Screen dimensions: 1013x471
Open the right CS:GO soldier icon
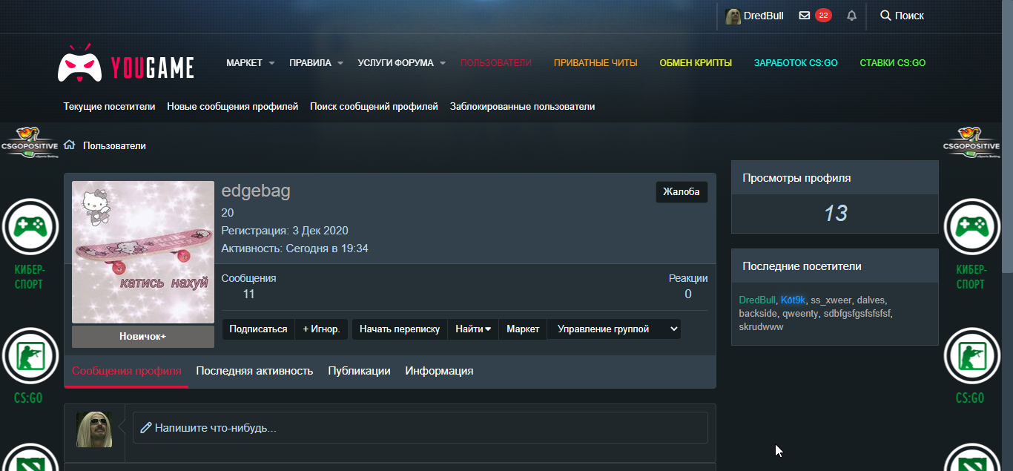click(x=971, y=355)
